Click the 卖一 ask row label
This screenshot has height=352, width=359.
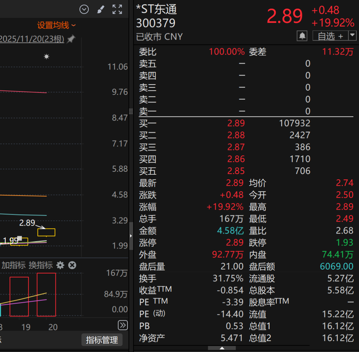(148, 111)
